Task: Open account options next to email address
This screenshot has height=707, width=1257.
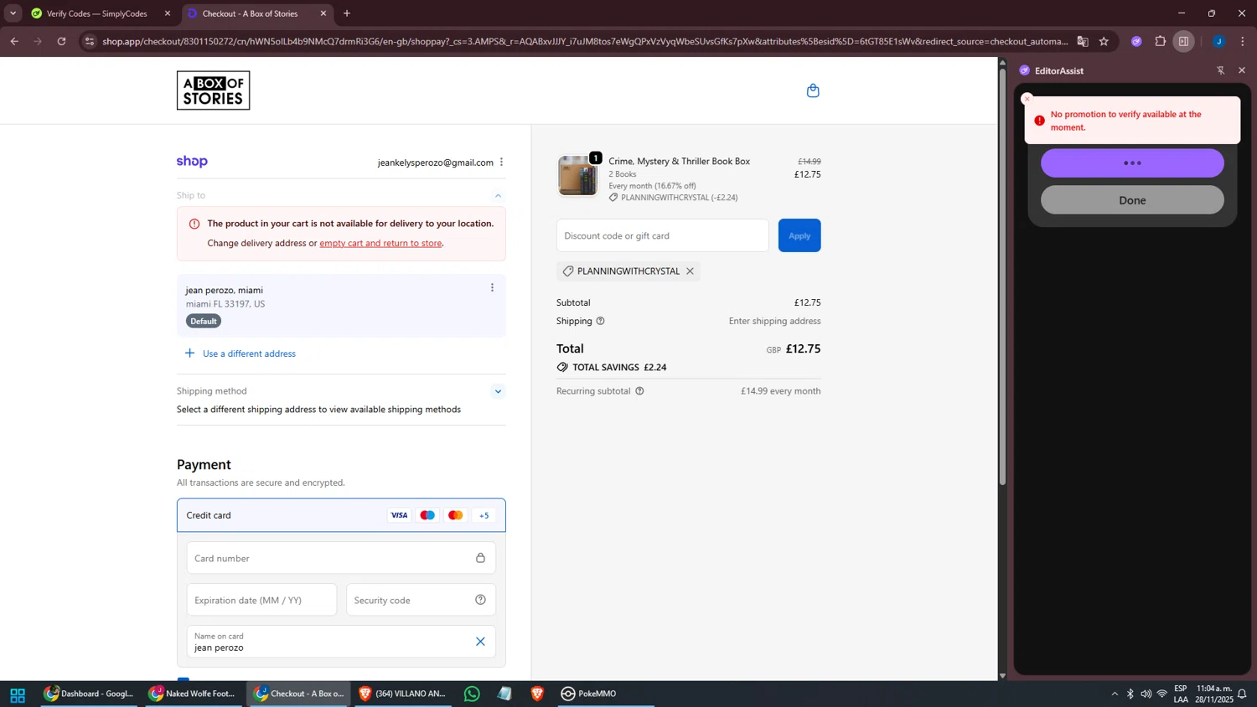Action: click(x=501, y=162)
